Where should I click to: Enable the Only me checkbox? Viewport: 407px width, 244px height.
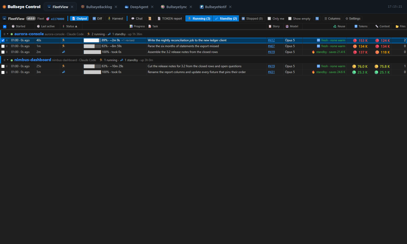coord(269,19)
